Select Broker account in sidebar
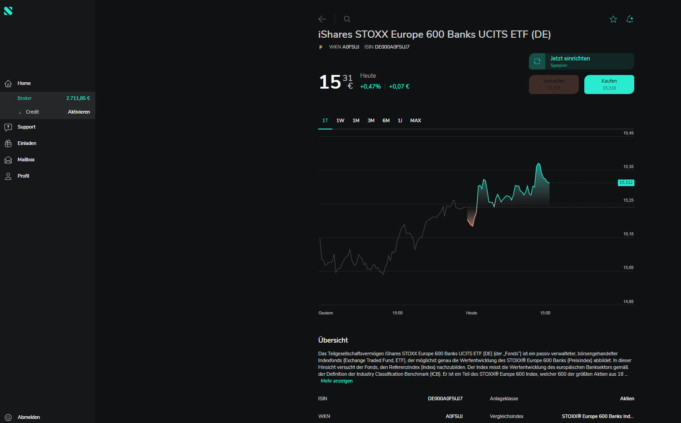 (x=48, y=98)
